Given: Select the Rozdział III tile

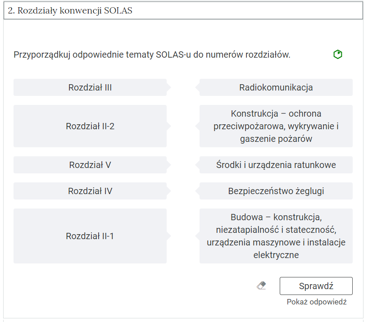Looking at the screenshot, I should [x=90, y=87].
